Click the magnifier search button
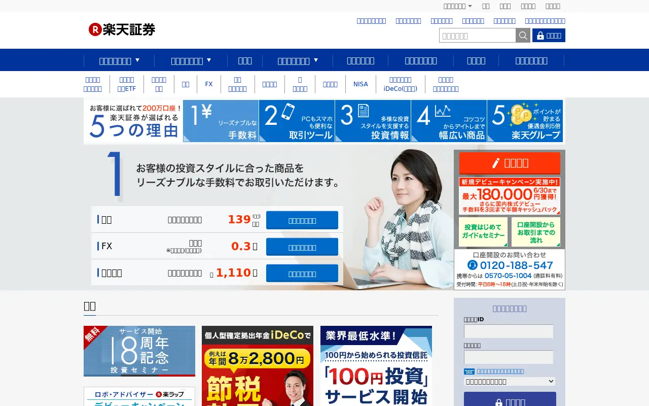 tap(523, 36)
